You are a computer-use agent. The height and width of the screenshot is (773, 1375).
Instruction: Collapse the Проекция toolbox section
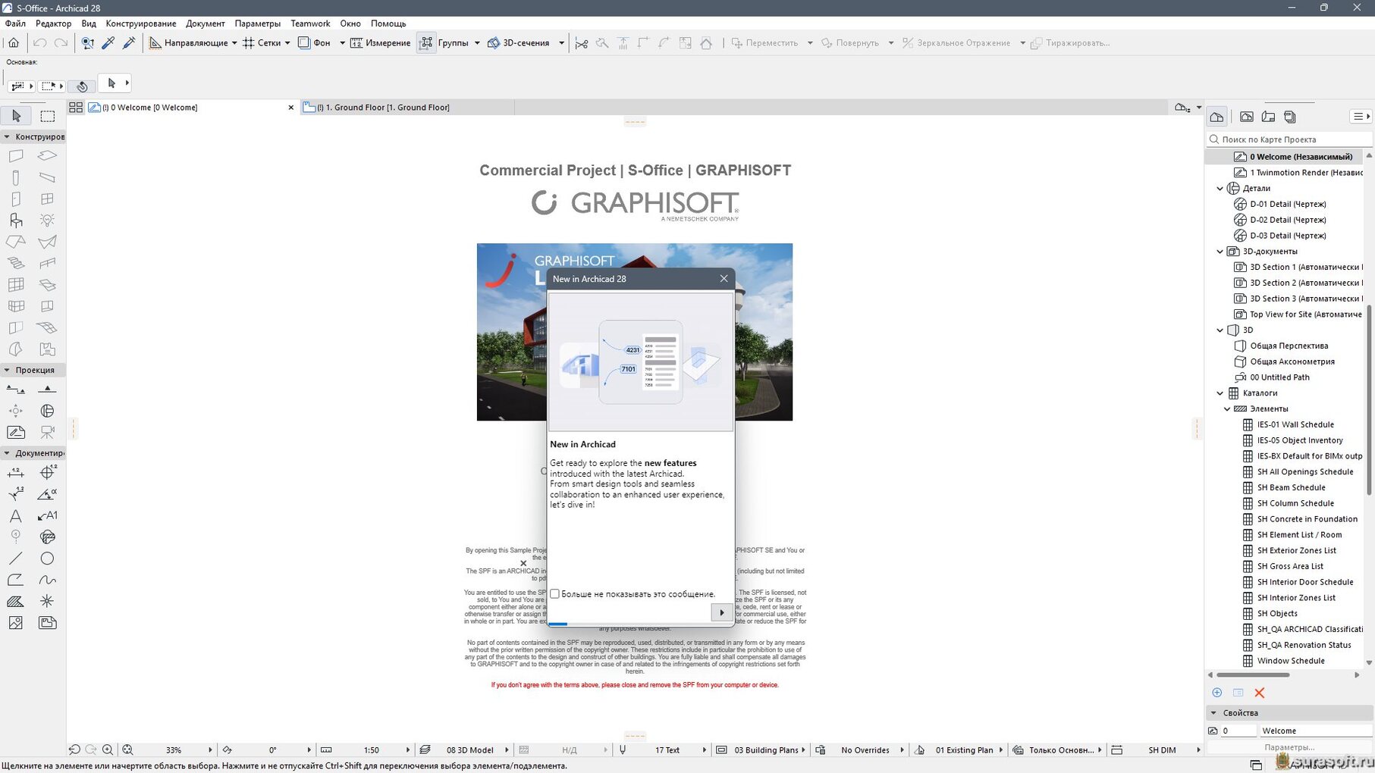(x=7, y=371)
